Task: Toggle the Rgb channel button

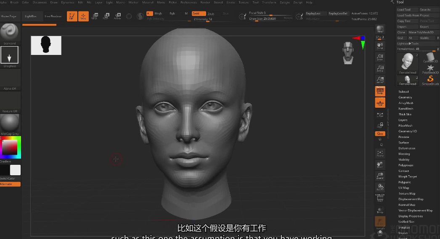Action: [172, 13]
